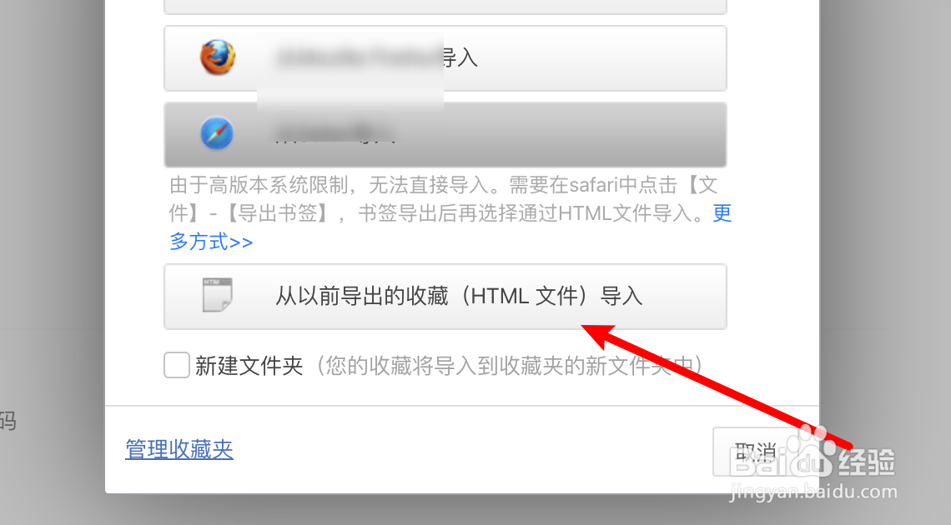Click the jingyan.baidu.com watermark text
951x525 pixels.
(813, 491)
